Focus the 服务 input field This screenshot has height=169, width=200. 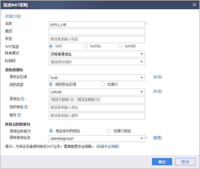pos(97,116)
